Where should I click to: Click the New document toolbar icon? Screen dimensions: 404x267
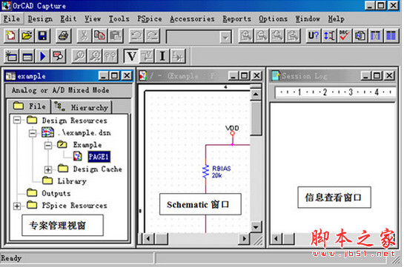tap(11, 36)
